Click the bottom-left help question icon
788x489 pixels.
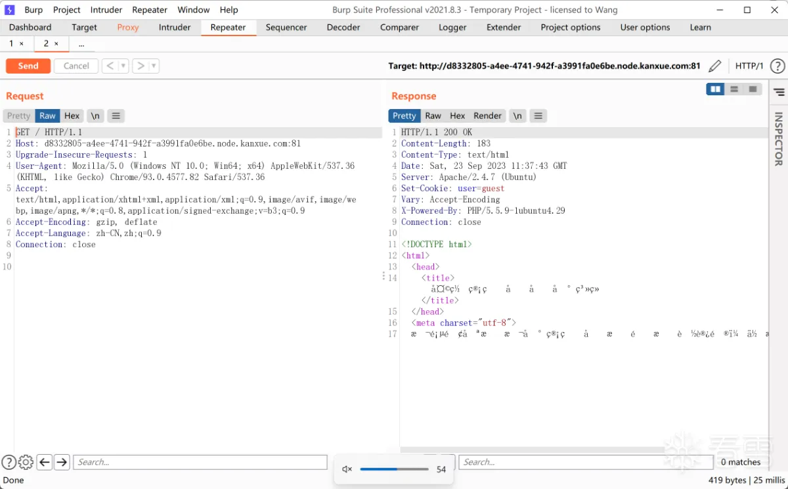[x=9, y=462]
